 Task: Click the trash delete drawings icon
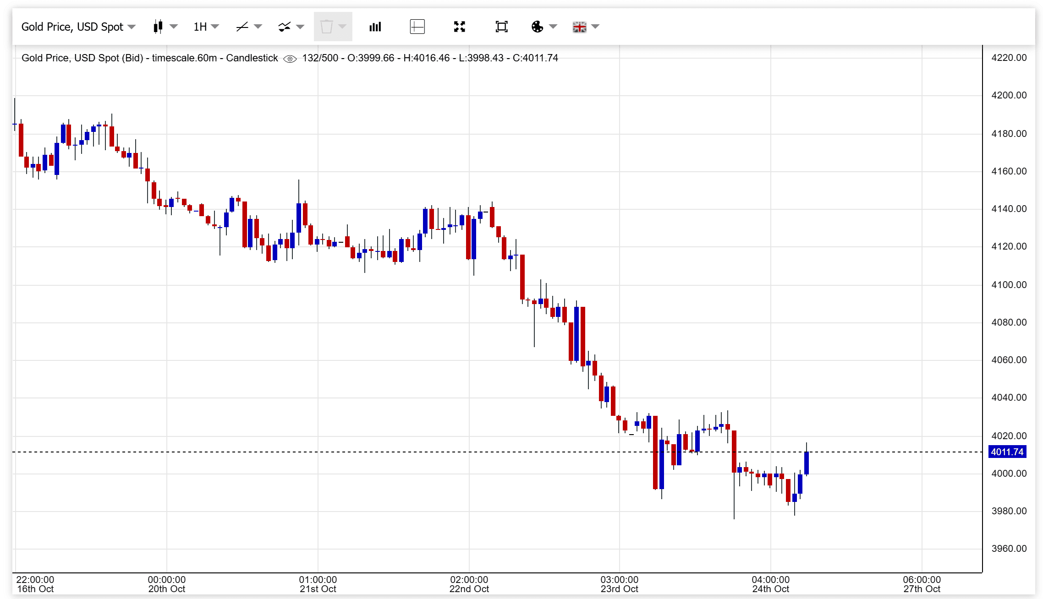pyautogui.click(x=326, y=27)
